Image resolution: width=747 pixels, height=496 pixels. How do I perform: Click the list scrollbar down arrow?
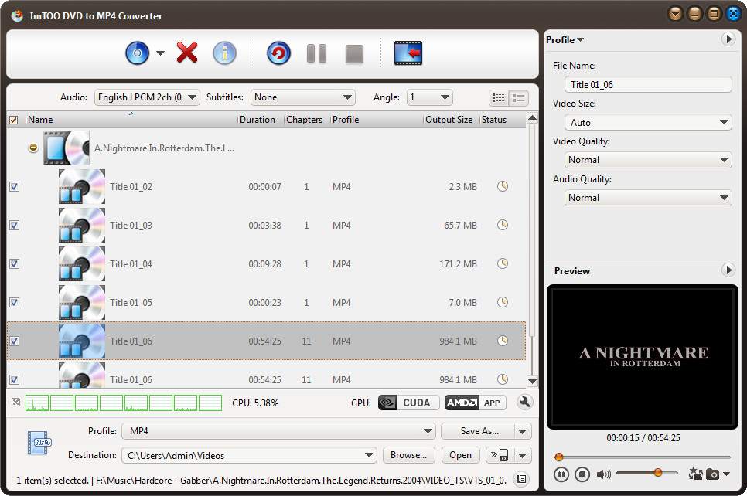point(532,382)
